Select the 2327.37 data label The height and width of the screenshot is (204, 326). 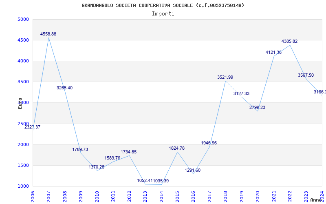pos(33,127)
